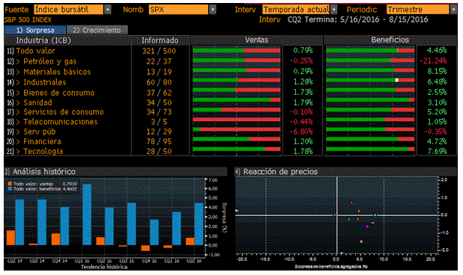Open the Reacción de precios panel header
463x275 pixels.
[346, 172]
